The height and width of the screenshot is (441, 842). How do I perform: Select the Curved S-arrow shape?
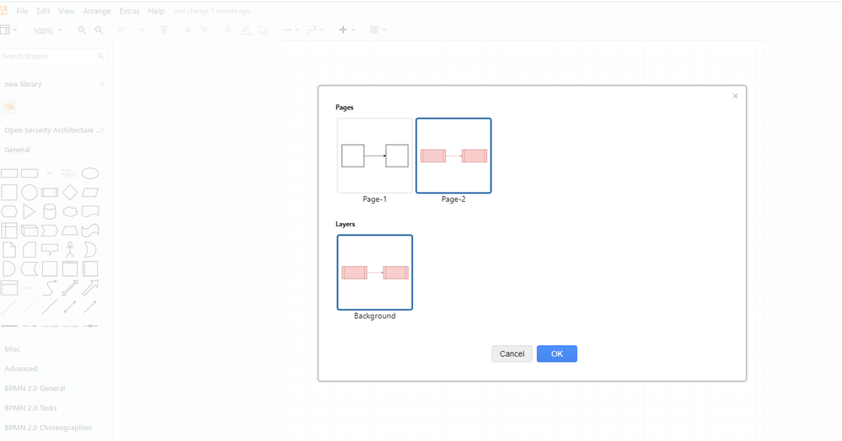(50, 288)
